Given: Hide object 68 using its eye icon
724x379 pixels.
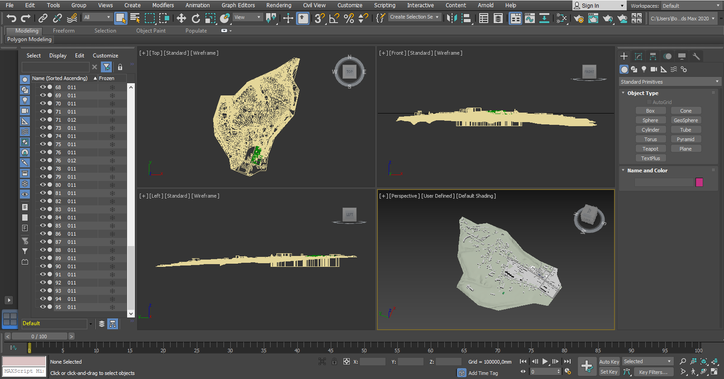Looking at the screenshot, I should (43, 87).
